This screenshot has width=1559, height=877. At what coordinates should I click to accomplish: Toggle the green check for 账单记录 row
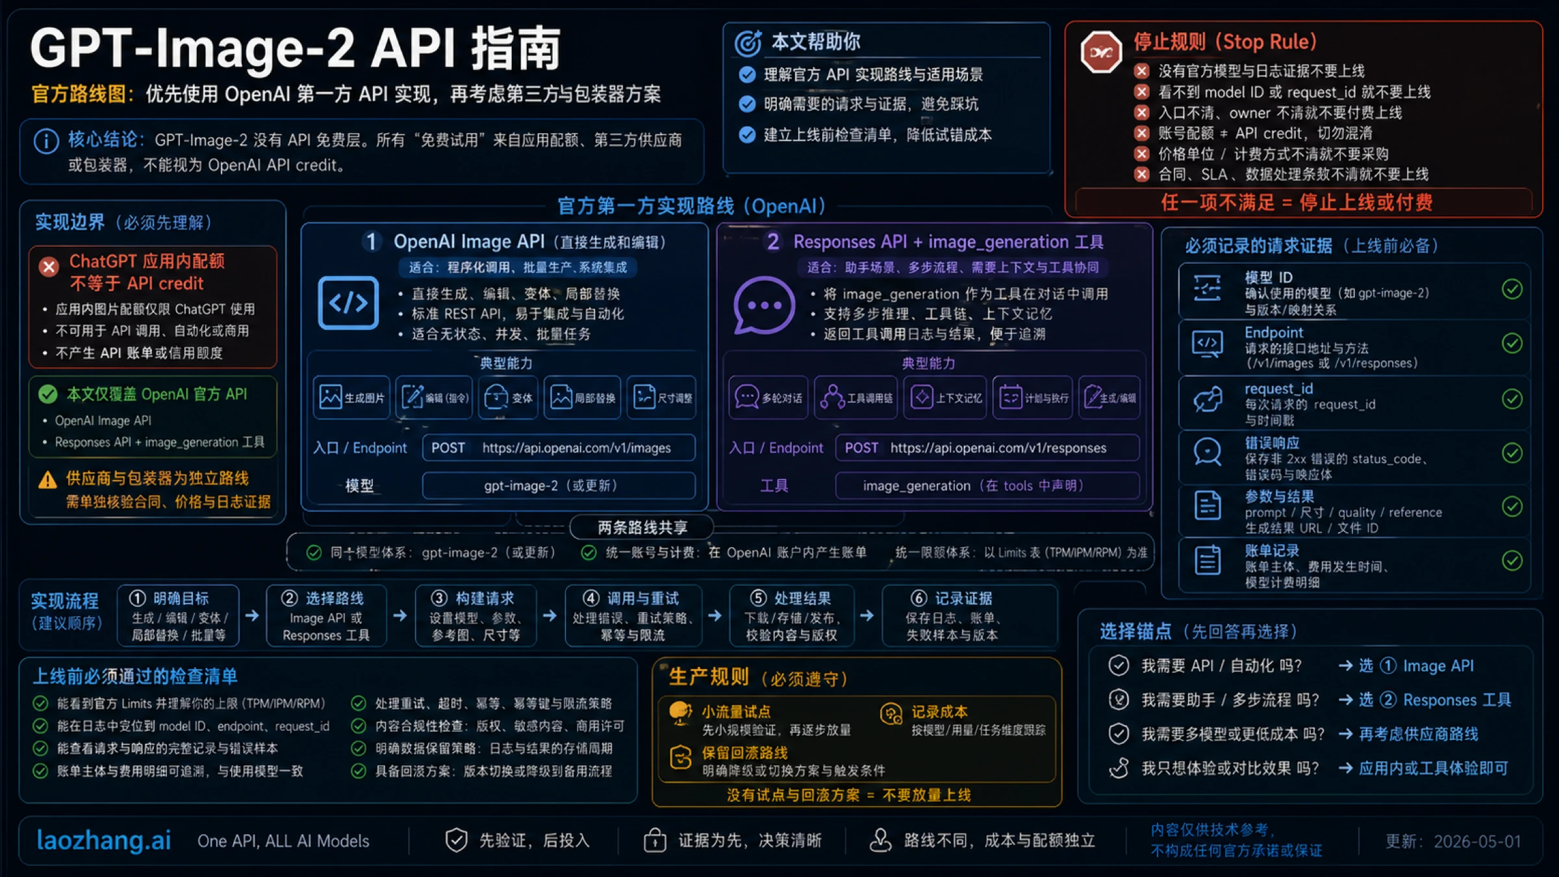pyautogui.click(x=1512, y=560)
